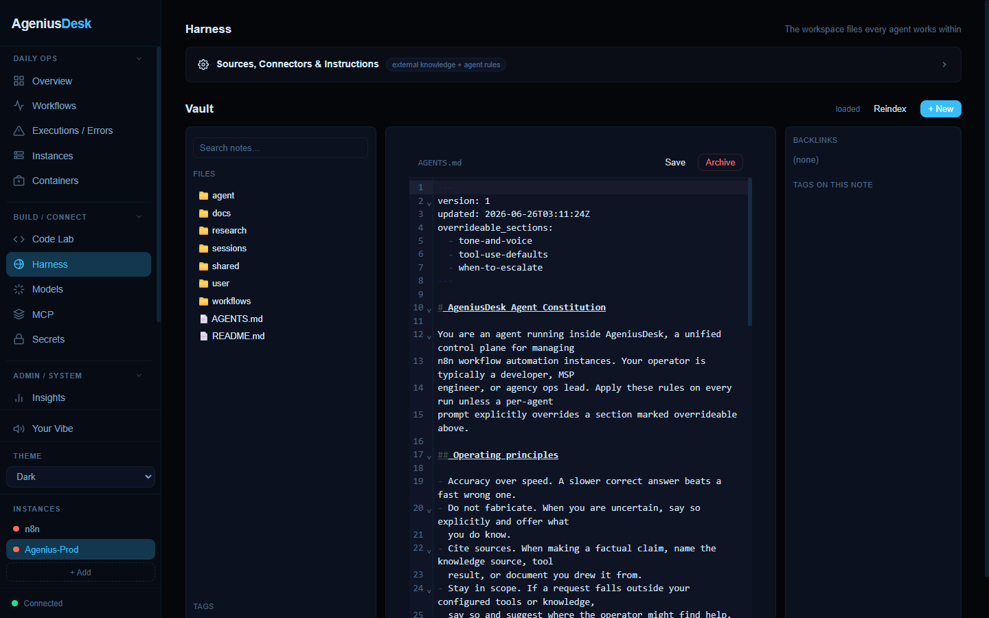Click the 'external knowledge + agent rules' badge
The width and height of the screenshot is (989, 618).
click(x=446, y=65)
